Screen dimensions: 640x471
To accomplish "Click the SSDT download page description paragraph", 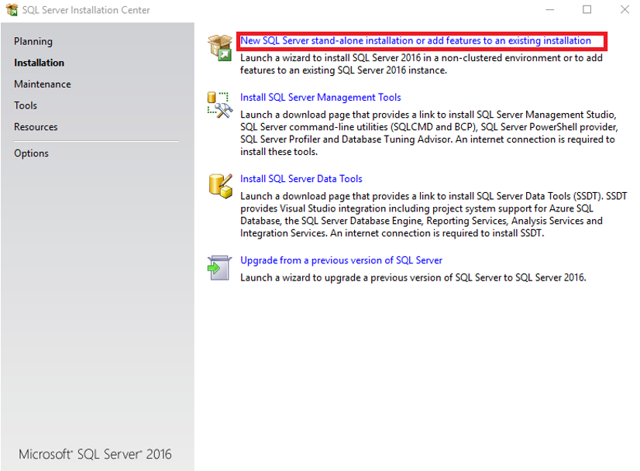I will point(433,215).
